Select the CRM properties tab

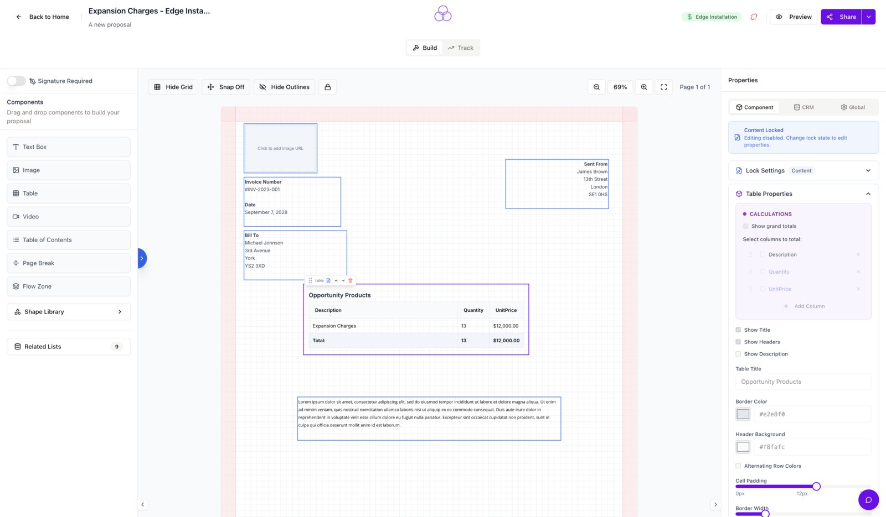click(803, 107)
